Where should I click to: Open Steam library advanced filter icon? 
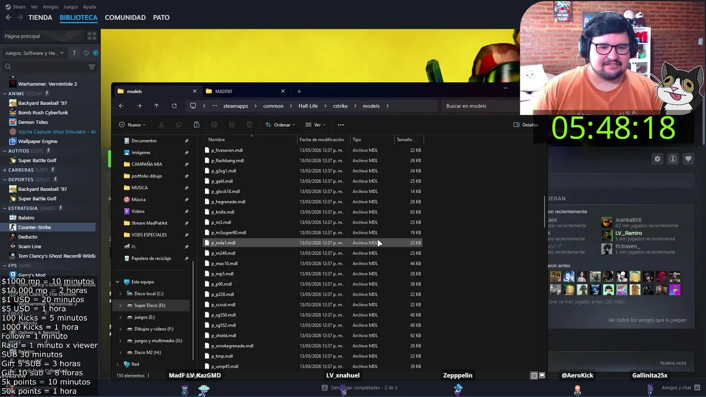pos(92,67)
